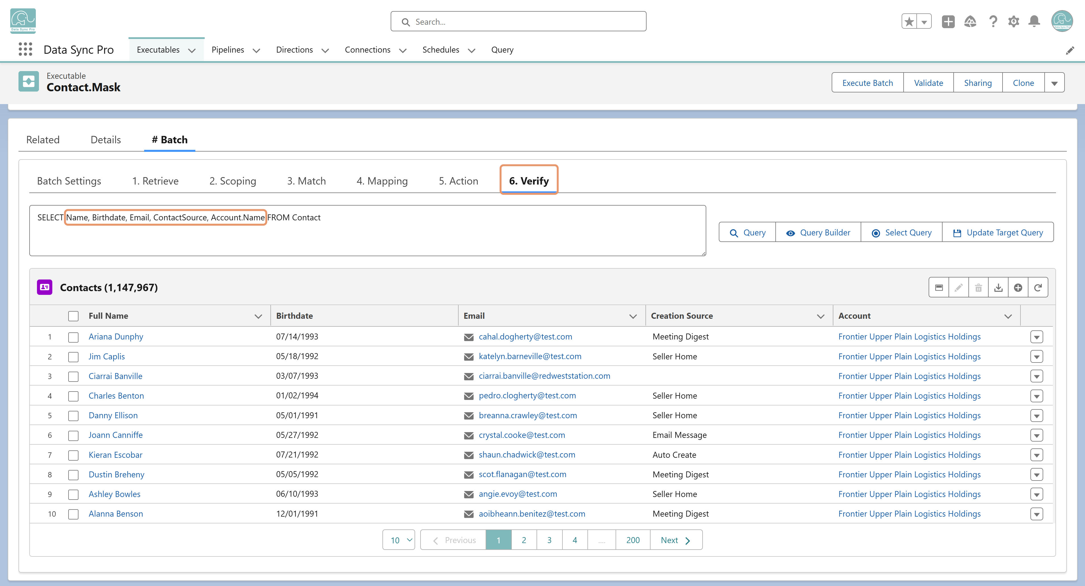Switch to the Details tab
This screenshot has height=586, width=1085.
(106, 140)
